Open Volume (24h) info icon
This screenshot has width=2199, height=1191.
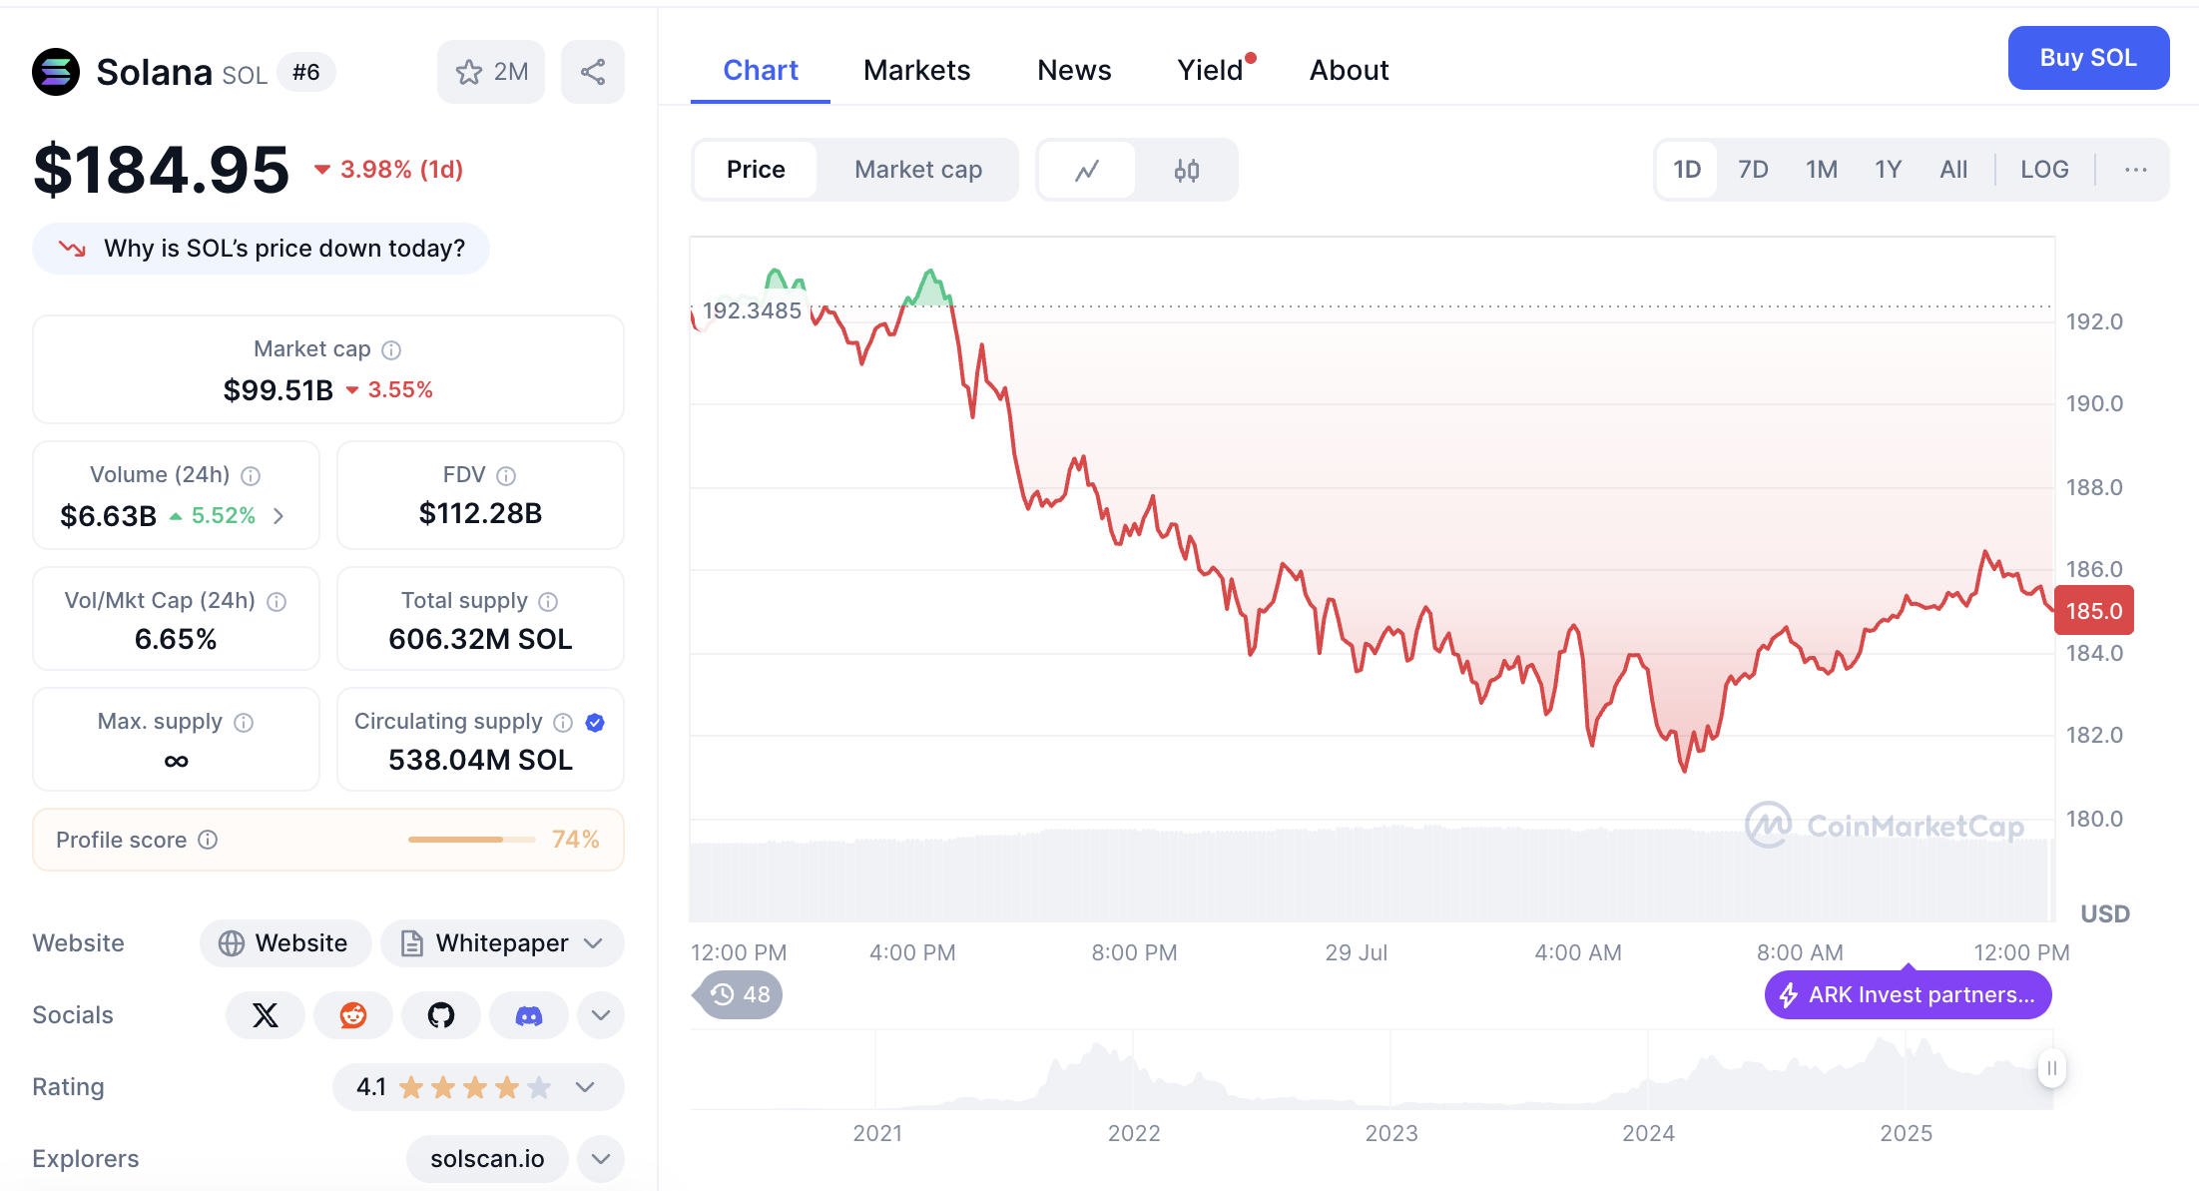252,476
